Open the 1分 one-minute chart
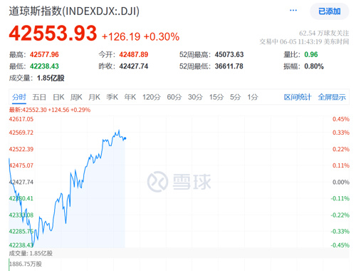Image resolution: width=356 pixels, height=271 pixels. pyautogui.click(x=253, y=97)
